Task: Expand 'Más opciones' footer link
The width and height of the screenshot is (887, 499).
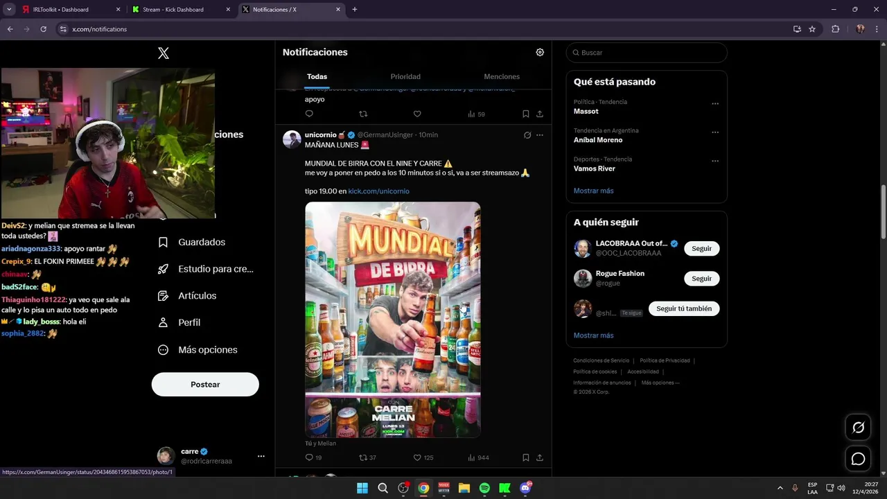Action: coord(660,383)
